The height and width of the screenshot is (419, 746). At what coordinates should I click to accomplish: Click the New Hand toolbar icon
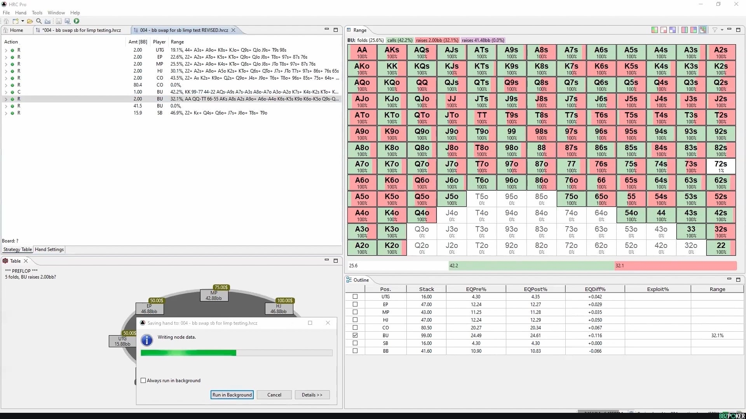coord(16,21)
